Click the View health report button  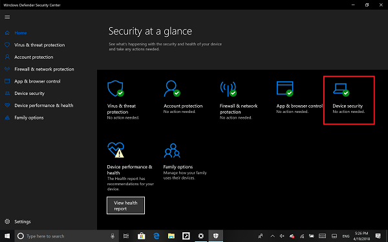pyautogui.click(x=125, y=205)
